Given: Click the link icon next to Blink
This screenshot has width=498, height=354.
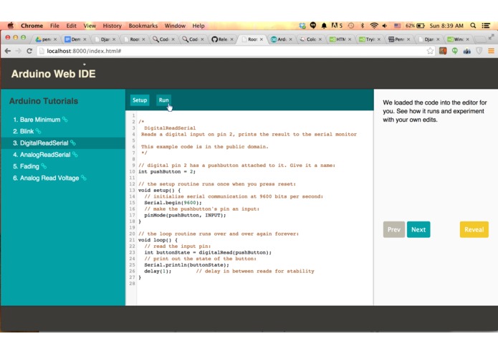Looking at the screenshot, I should tap(38, 131).
